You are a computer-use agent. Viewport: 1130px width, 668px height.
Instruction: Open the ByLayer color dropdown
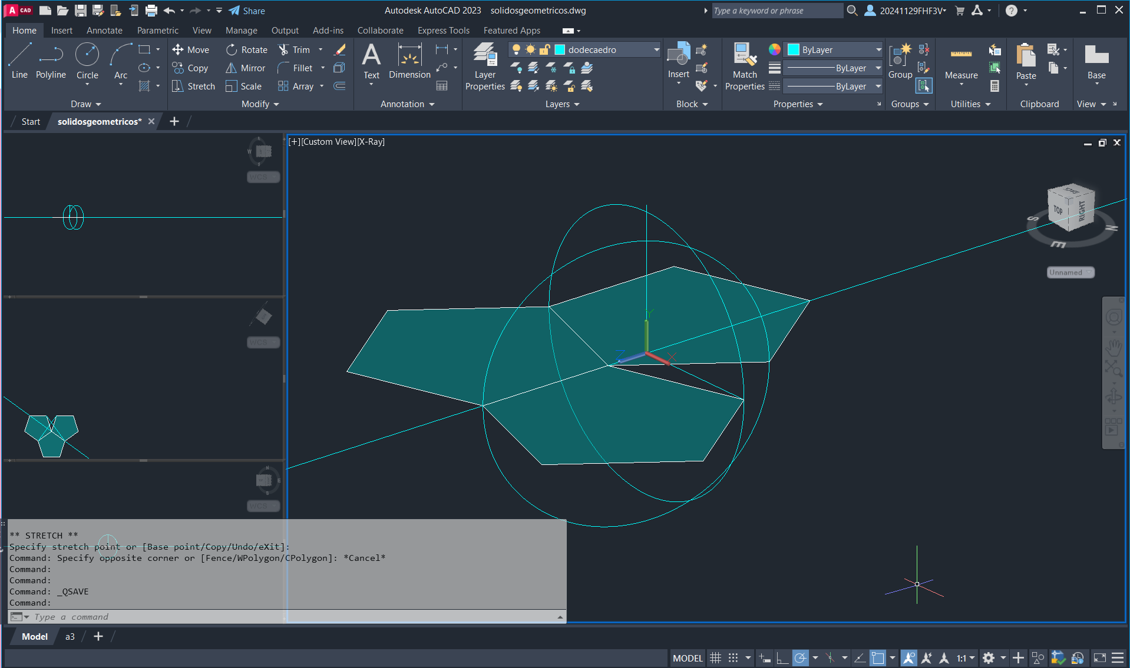878,50
